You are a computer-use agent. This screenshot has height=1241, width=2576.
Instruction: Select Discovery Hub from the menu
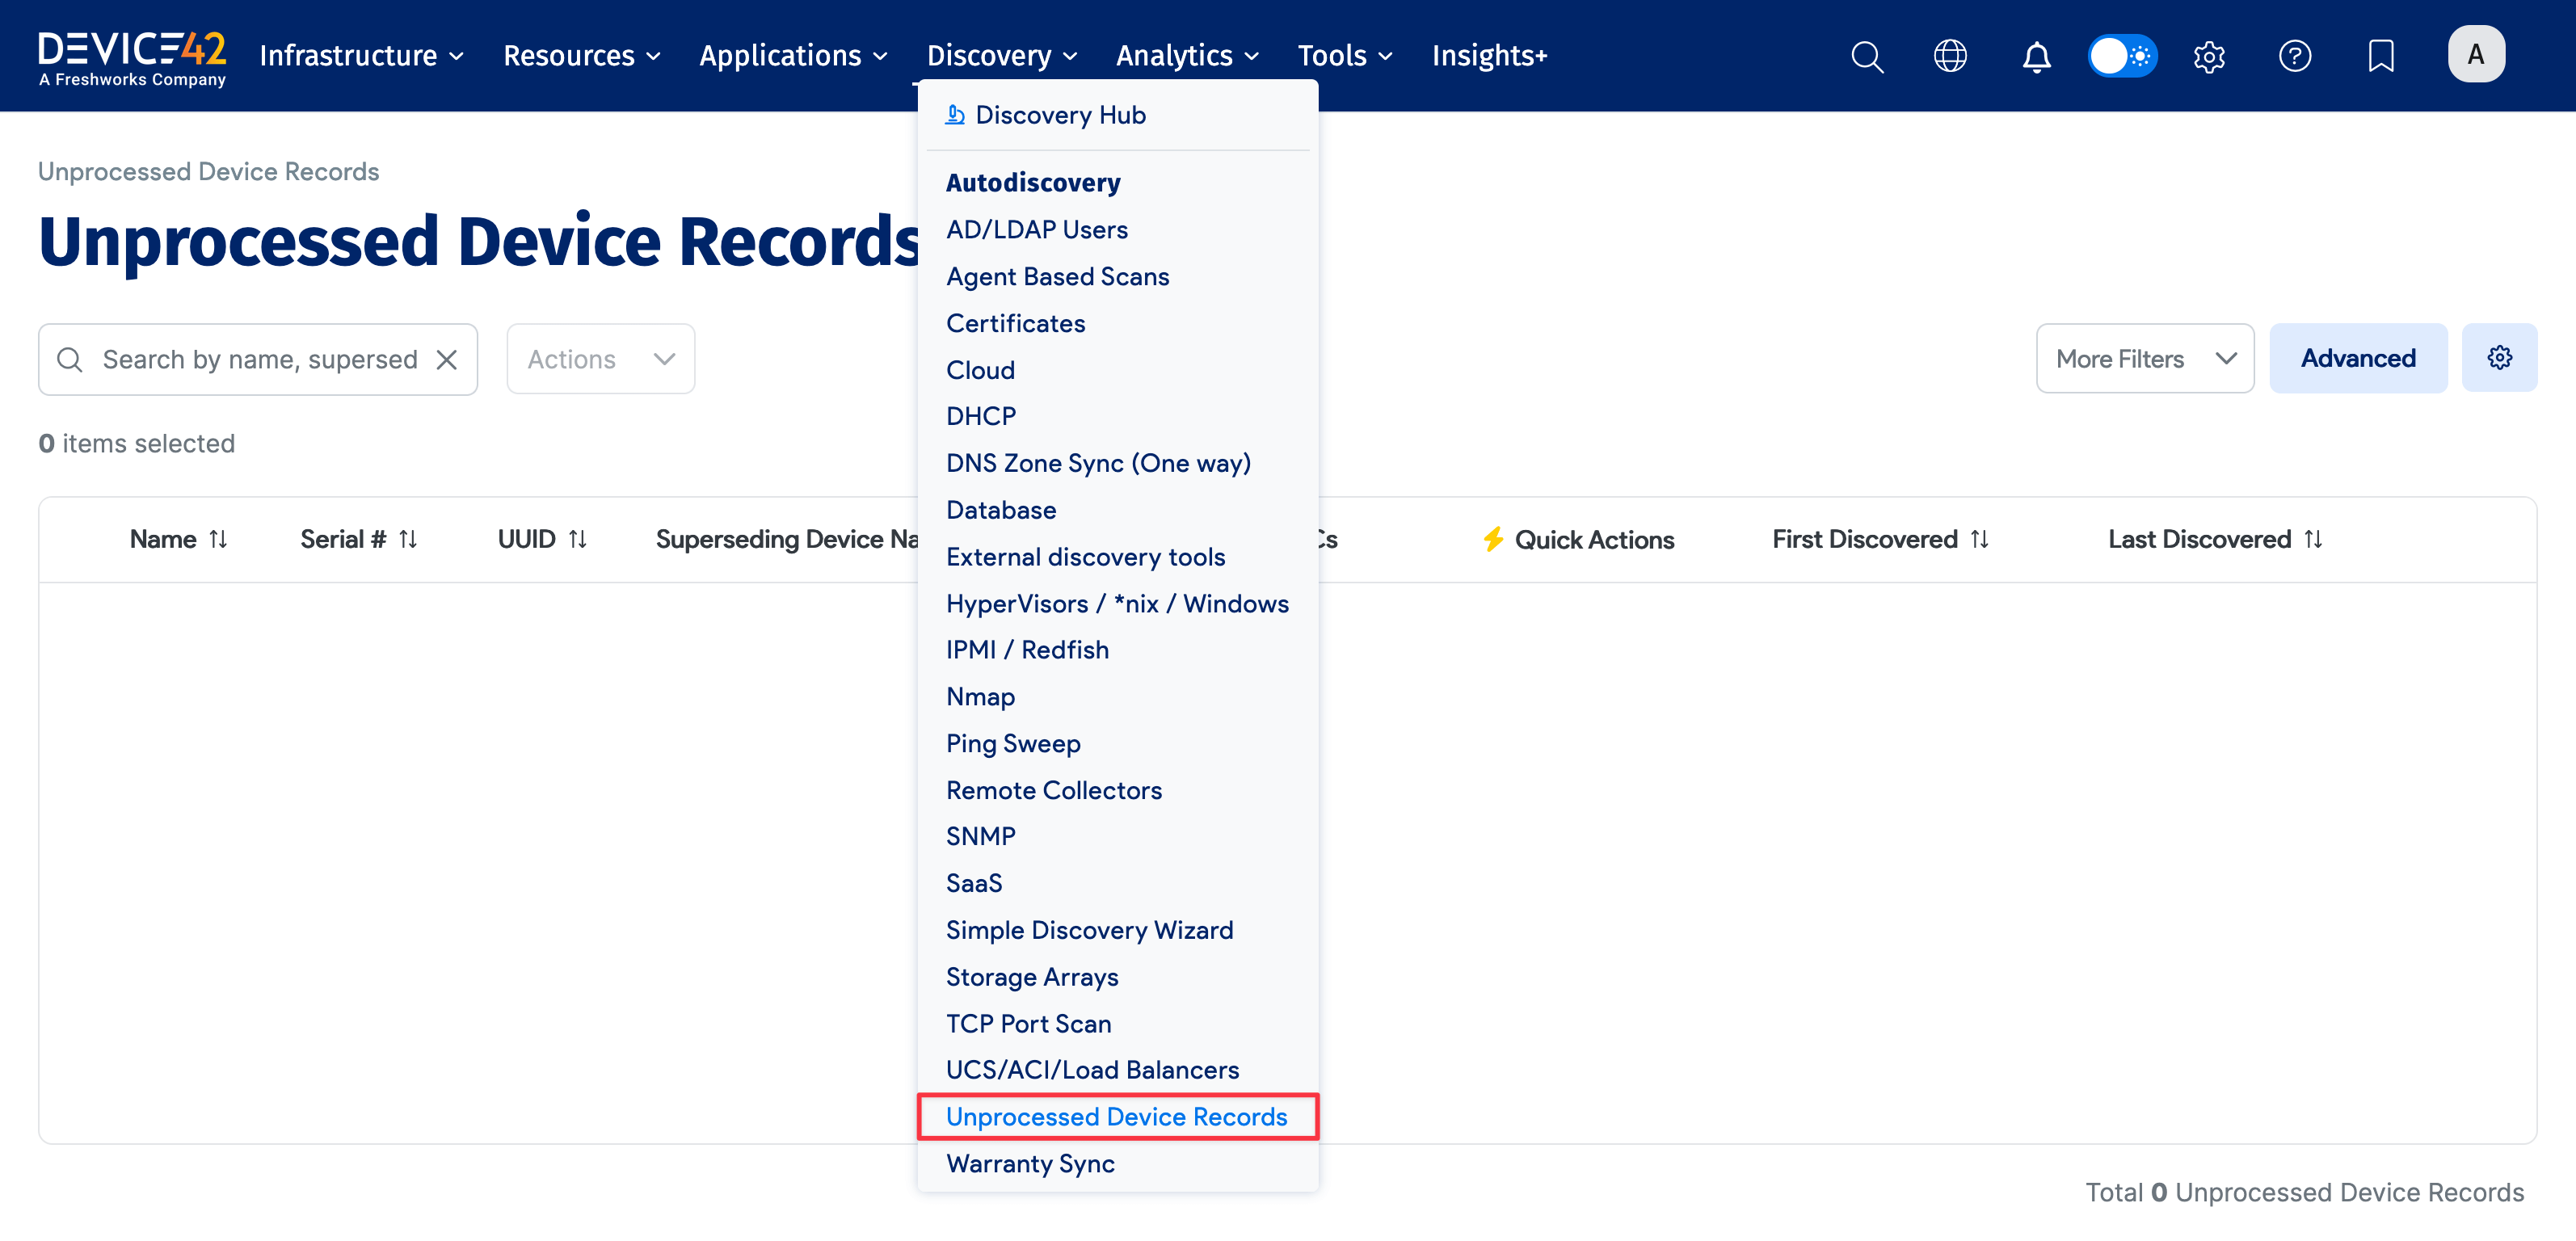tap(1059, 114)
